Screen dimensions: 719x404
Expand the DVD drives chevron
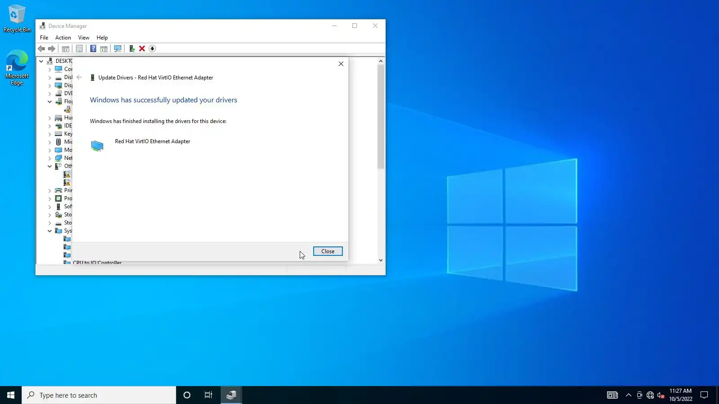tap(50, 93)
